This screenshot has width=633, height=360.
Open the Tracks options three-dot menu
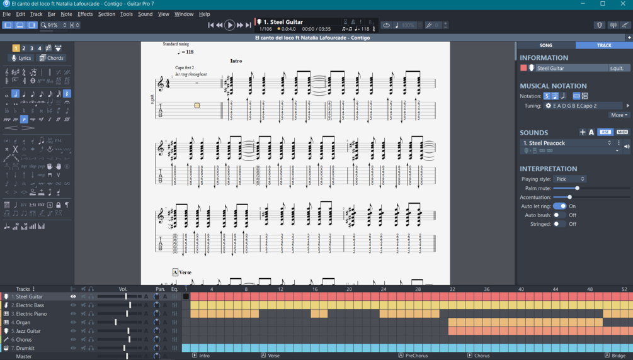pyautogui.click(x=34, y=289)
